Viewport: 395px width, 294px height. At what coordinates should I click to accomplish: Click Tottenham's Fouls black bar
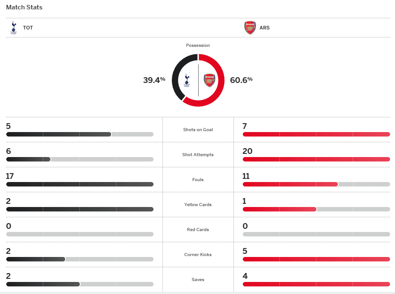tap(79, 184)
